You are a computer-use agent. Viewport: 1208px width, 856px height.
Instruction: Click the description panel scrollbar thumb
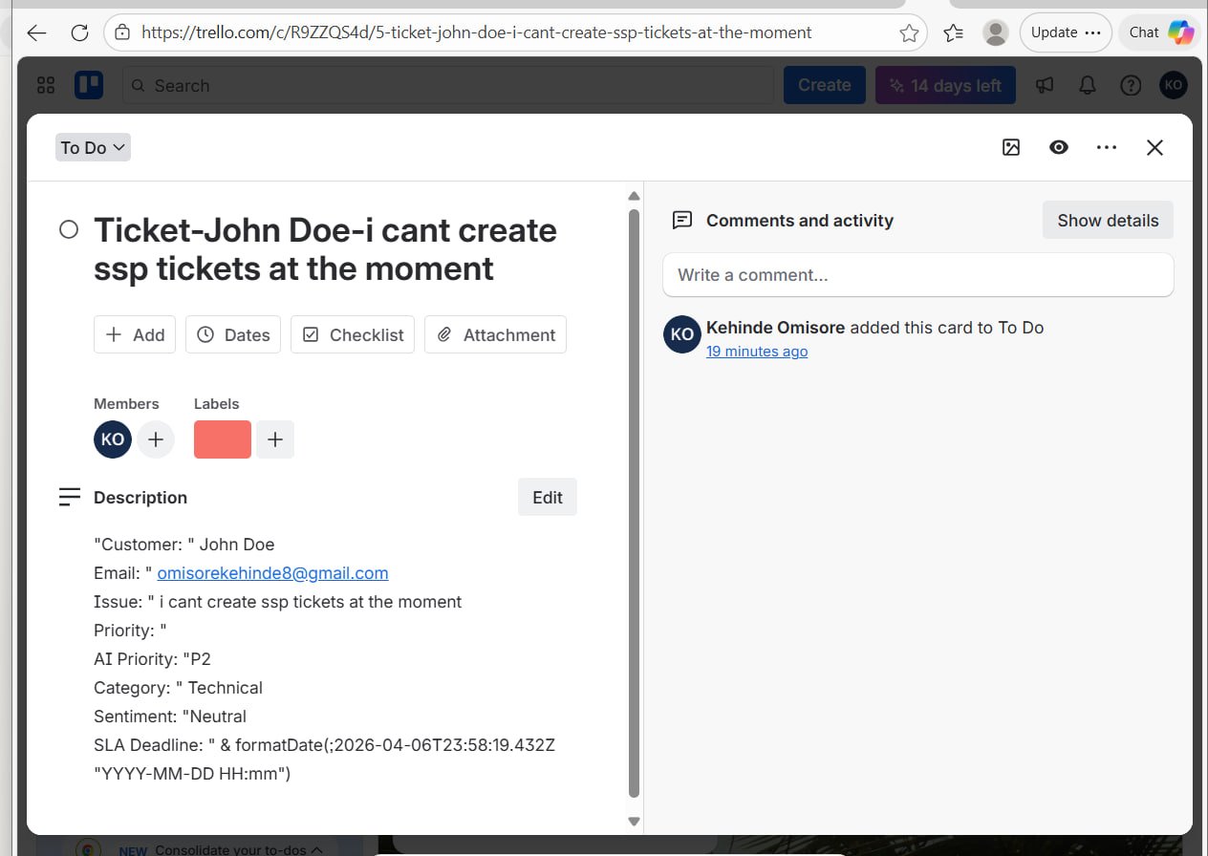tap(634, 503)
